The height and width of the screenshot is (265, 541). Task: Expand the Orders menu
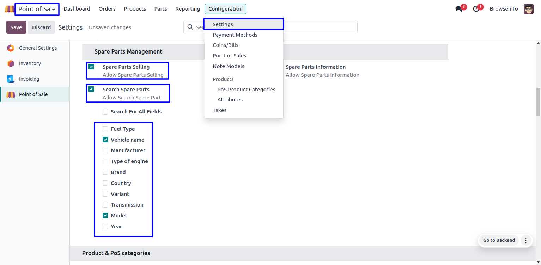(107, 9)
